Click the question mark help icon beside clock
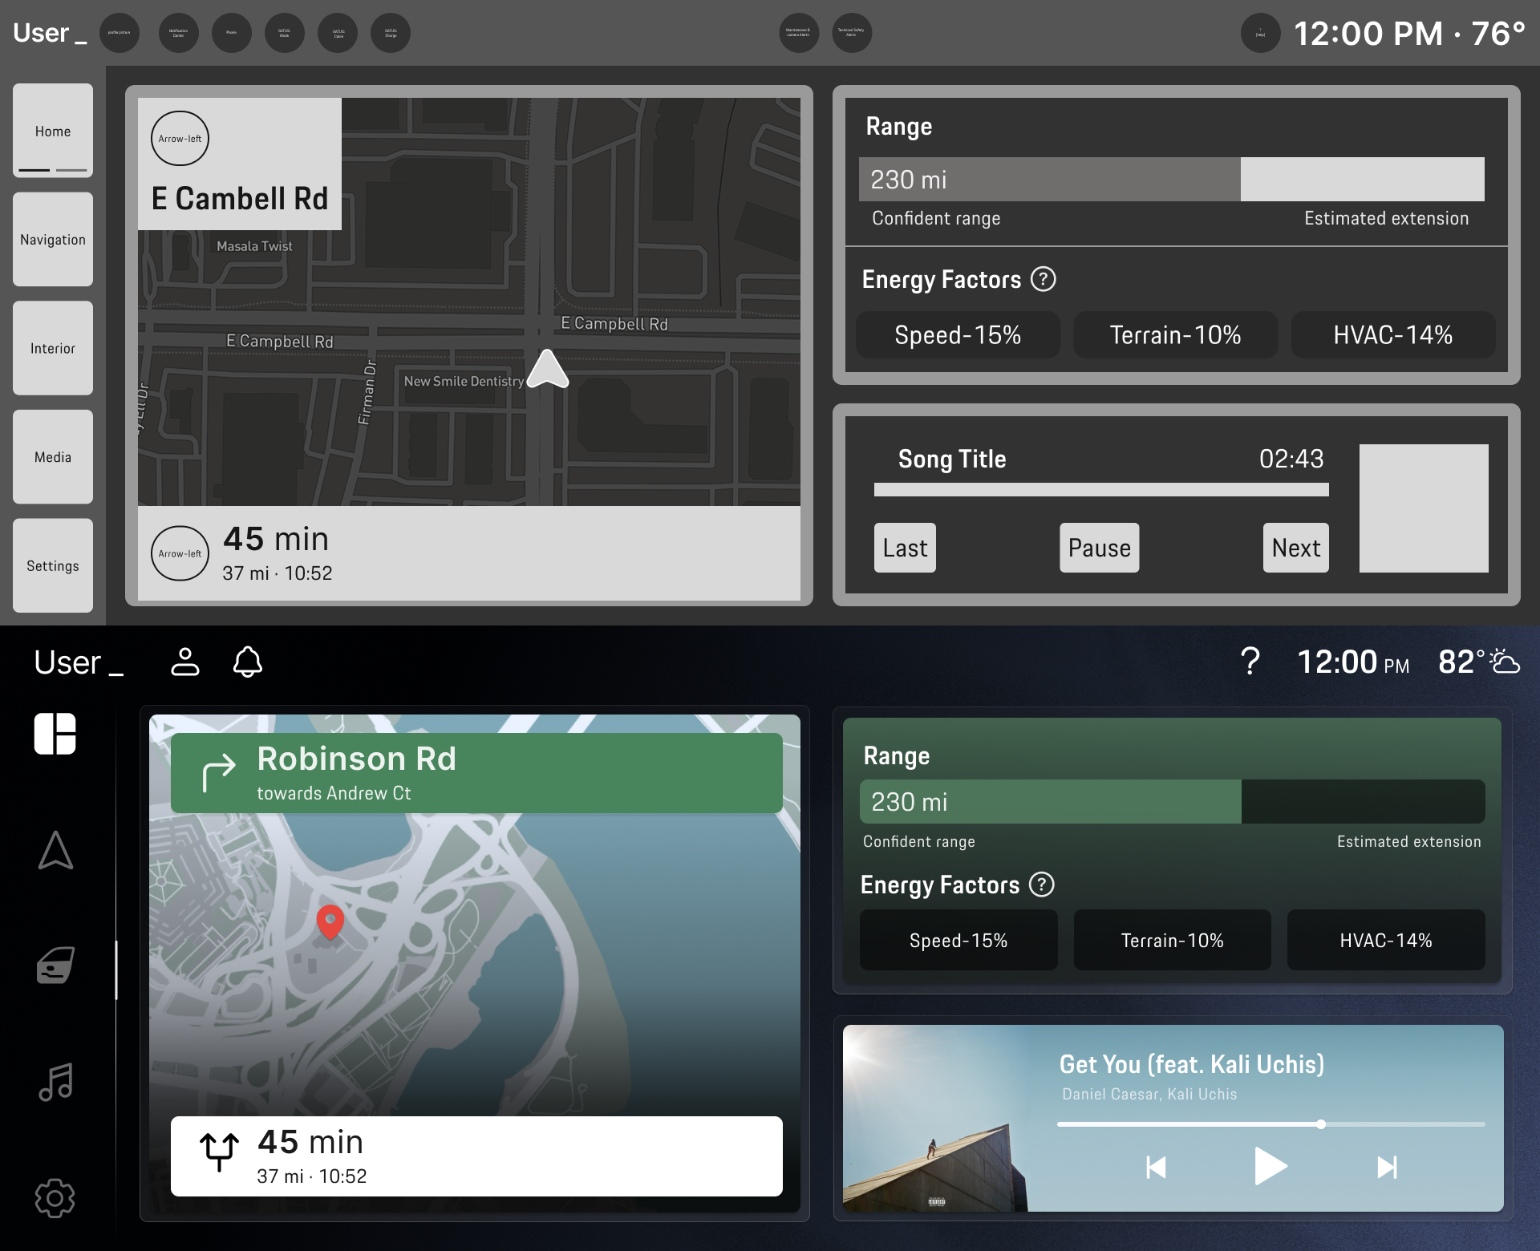The width and height of the screenshot is (1540, 1251). pyautogui.click(x=1250, y=662)
